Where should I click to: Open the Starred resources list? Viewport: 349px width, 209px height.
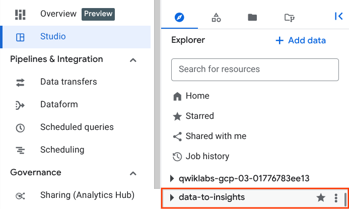(199, 116)
